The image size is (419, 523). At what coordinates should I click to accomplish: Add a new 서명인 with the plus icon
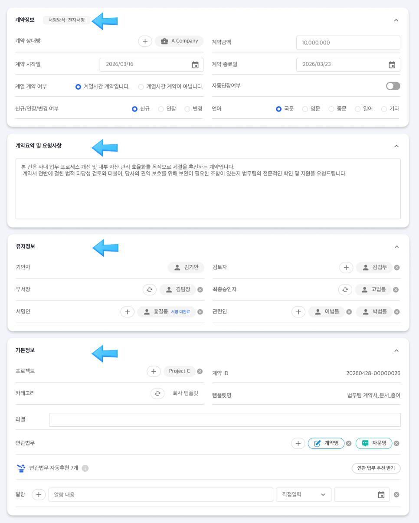(127, 311)
